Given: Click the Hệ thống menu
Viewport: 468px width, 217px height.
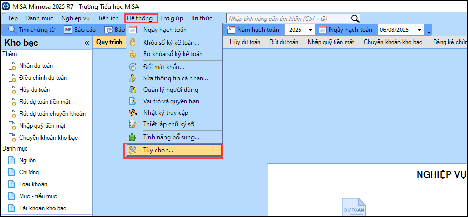Looking at the screenshot, I should (140, 18).
